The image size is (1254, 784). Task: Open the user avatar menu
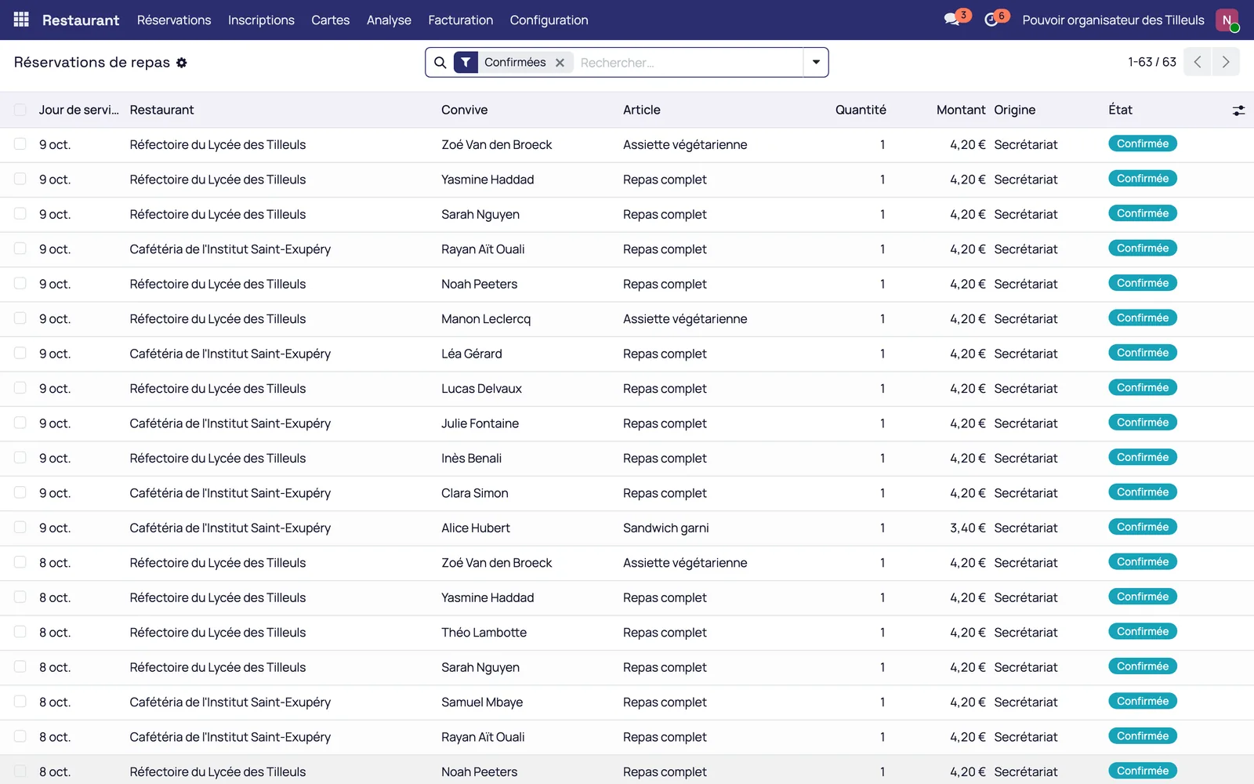[1227, 20]
